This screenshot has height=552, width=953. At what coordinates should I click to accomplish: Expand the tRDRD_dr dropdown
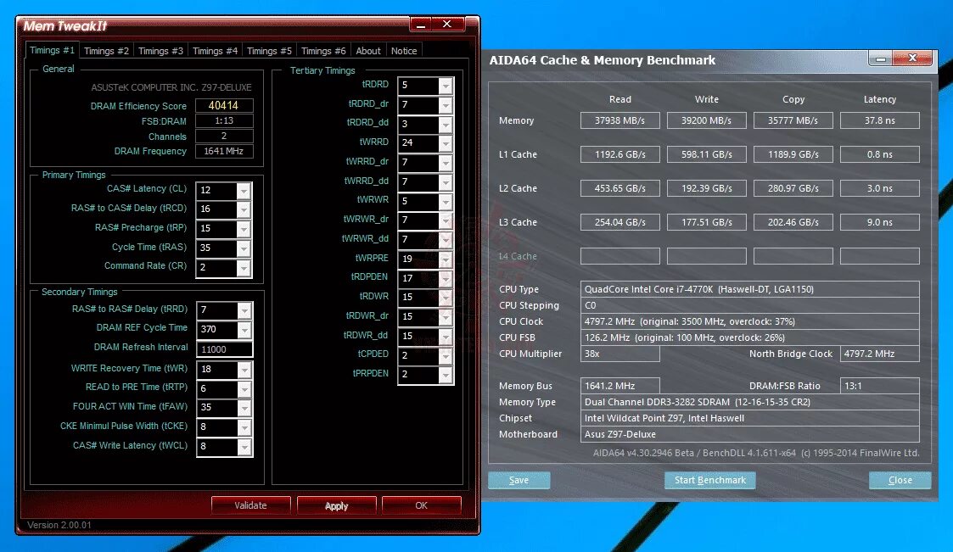tap(446, 105)
